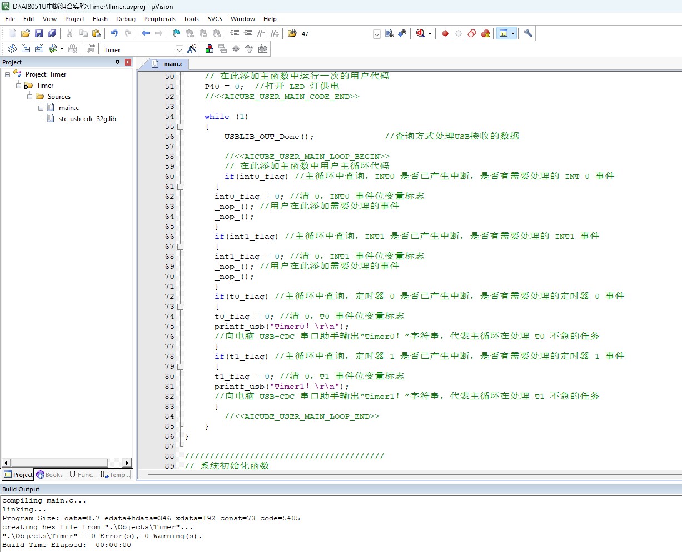Viewport: 682px width, 552px height.
Task: Switch to the Books panel tab
Action: coord(49,475)
